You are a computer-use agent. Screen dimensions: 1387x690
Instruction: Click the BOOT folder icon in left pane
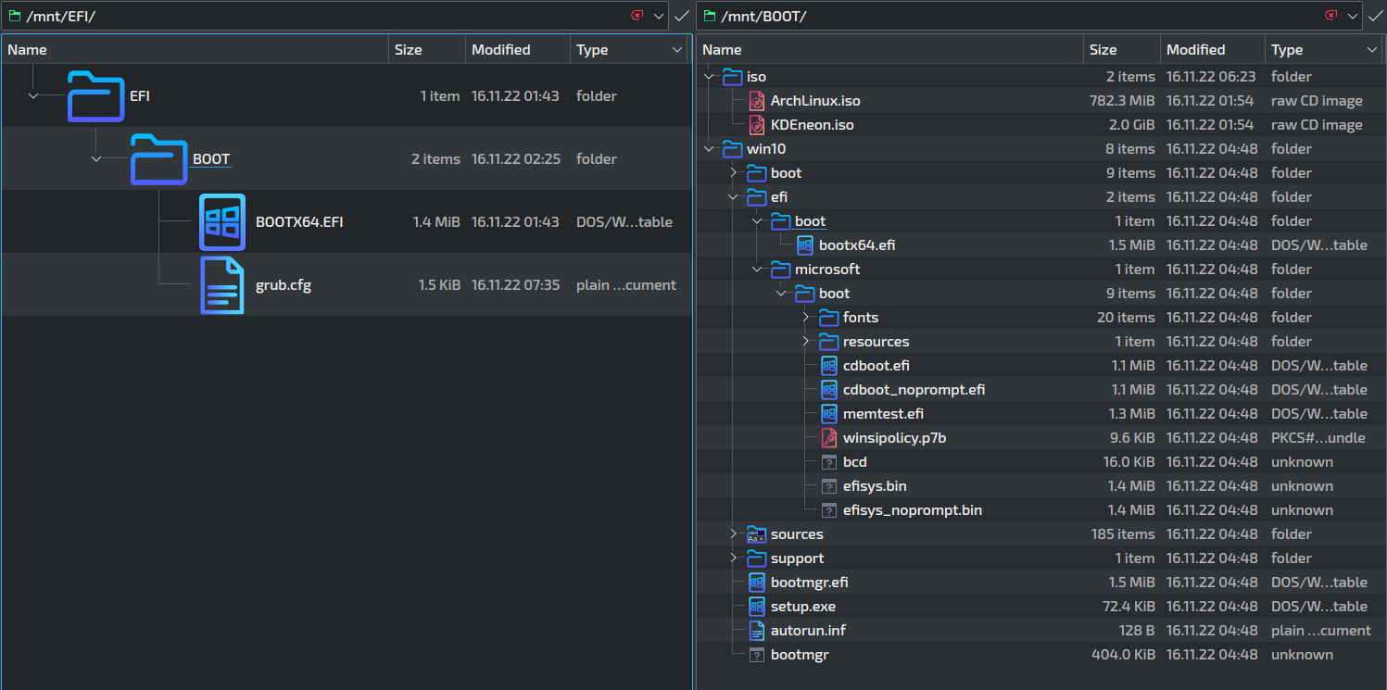(158, 159)
